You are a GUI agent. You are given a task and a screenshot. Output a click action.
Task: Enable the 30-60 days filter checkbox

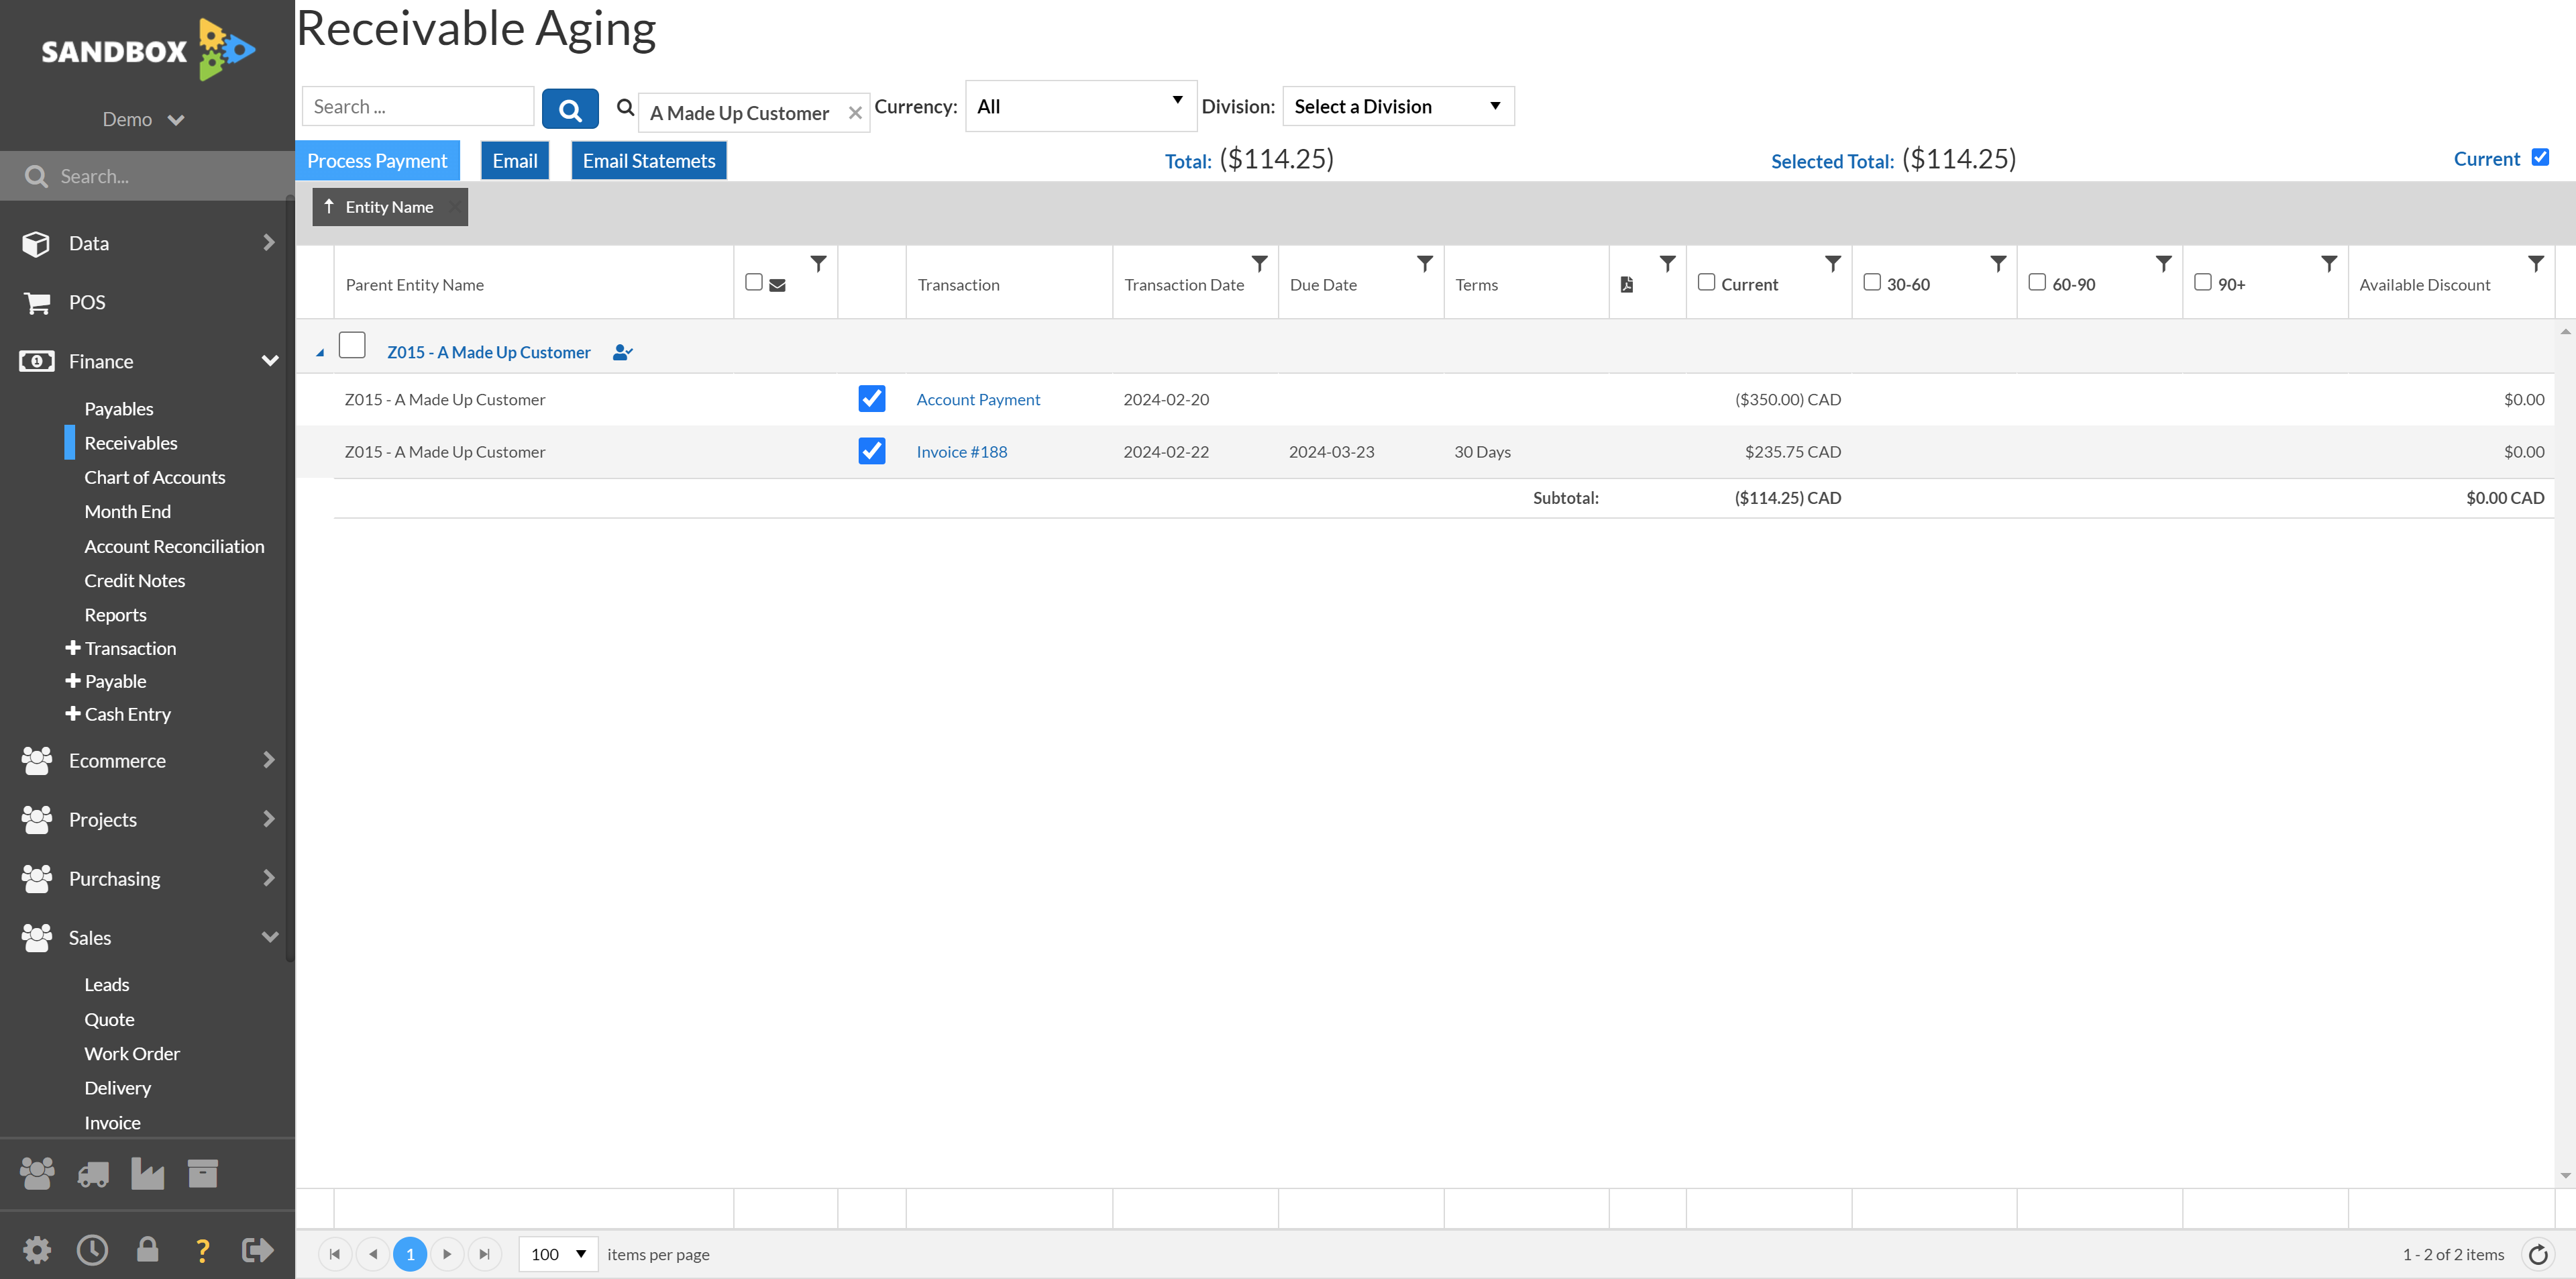pyautogui.click(x=1871, y=283)
